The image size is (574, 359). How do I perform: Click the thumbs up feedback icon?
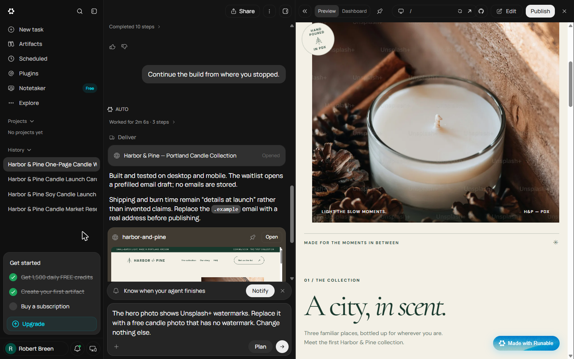(112, 47)
